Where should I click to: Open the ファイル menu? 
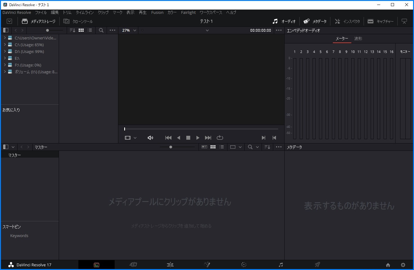coord(41,13)
